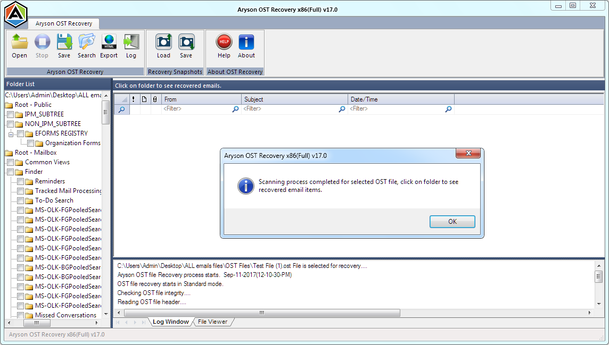Click the folder list horizontal scrollbar thumb

[37, 323]
